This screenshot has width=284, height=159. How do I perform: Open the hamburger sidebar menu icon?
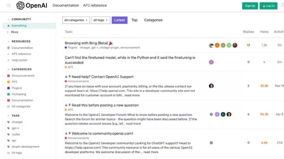[x=9, y=5]
